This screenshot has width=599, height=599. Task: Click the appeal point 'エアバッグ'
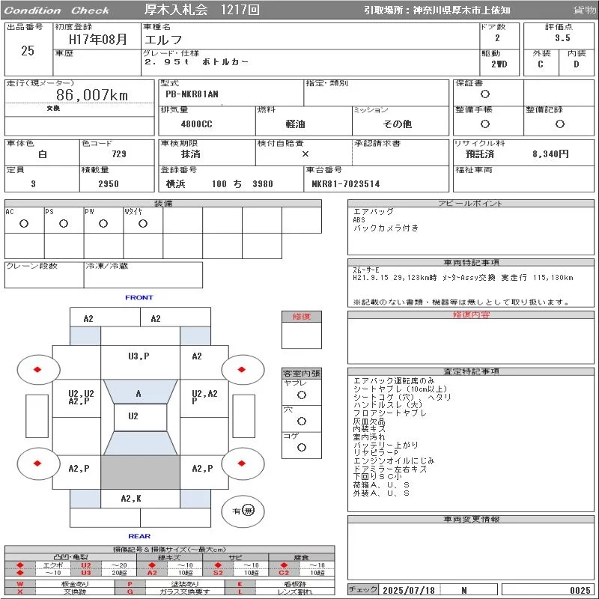tap(373, 212)
